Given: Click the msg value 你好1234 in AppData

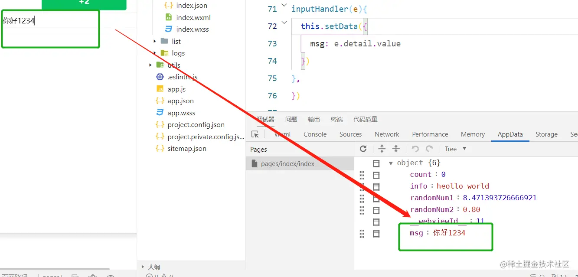Looking at the screenshot, I should [x=449, y=233].
